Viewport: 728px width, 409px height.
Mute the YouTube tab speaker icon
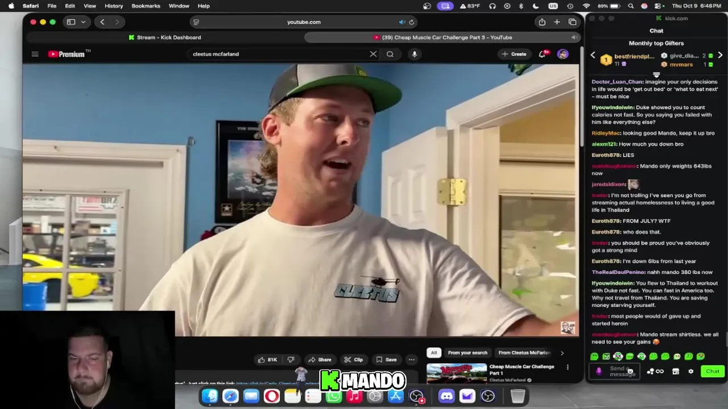(574, 37)
